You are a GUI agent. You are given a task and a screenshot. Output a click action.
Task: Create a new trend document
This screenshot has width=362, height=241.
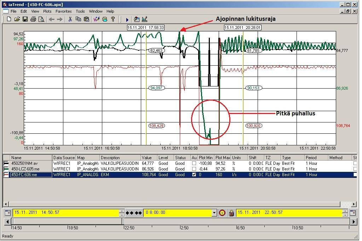coord(9,19)
